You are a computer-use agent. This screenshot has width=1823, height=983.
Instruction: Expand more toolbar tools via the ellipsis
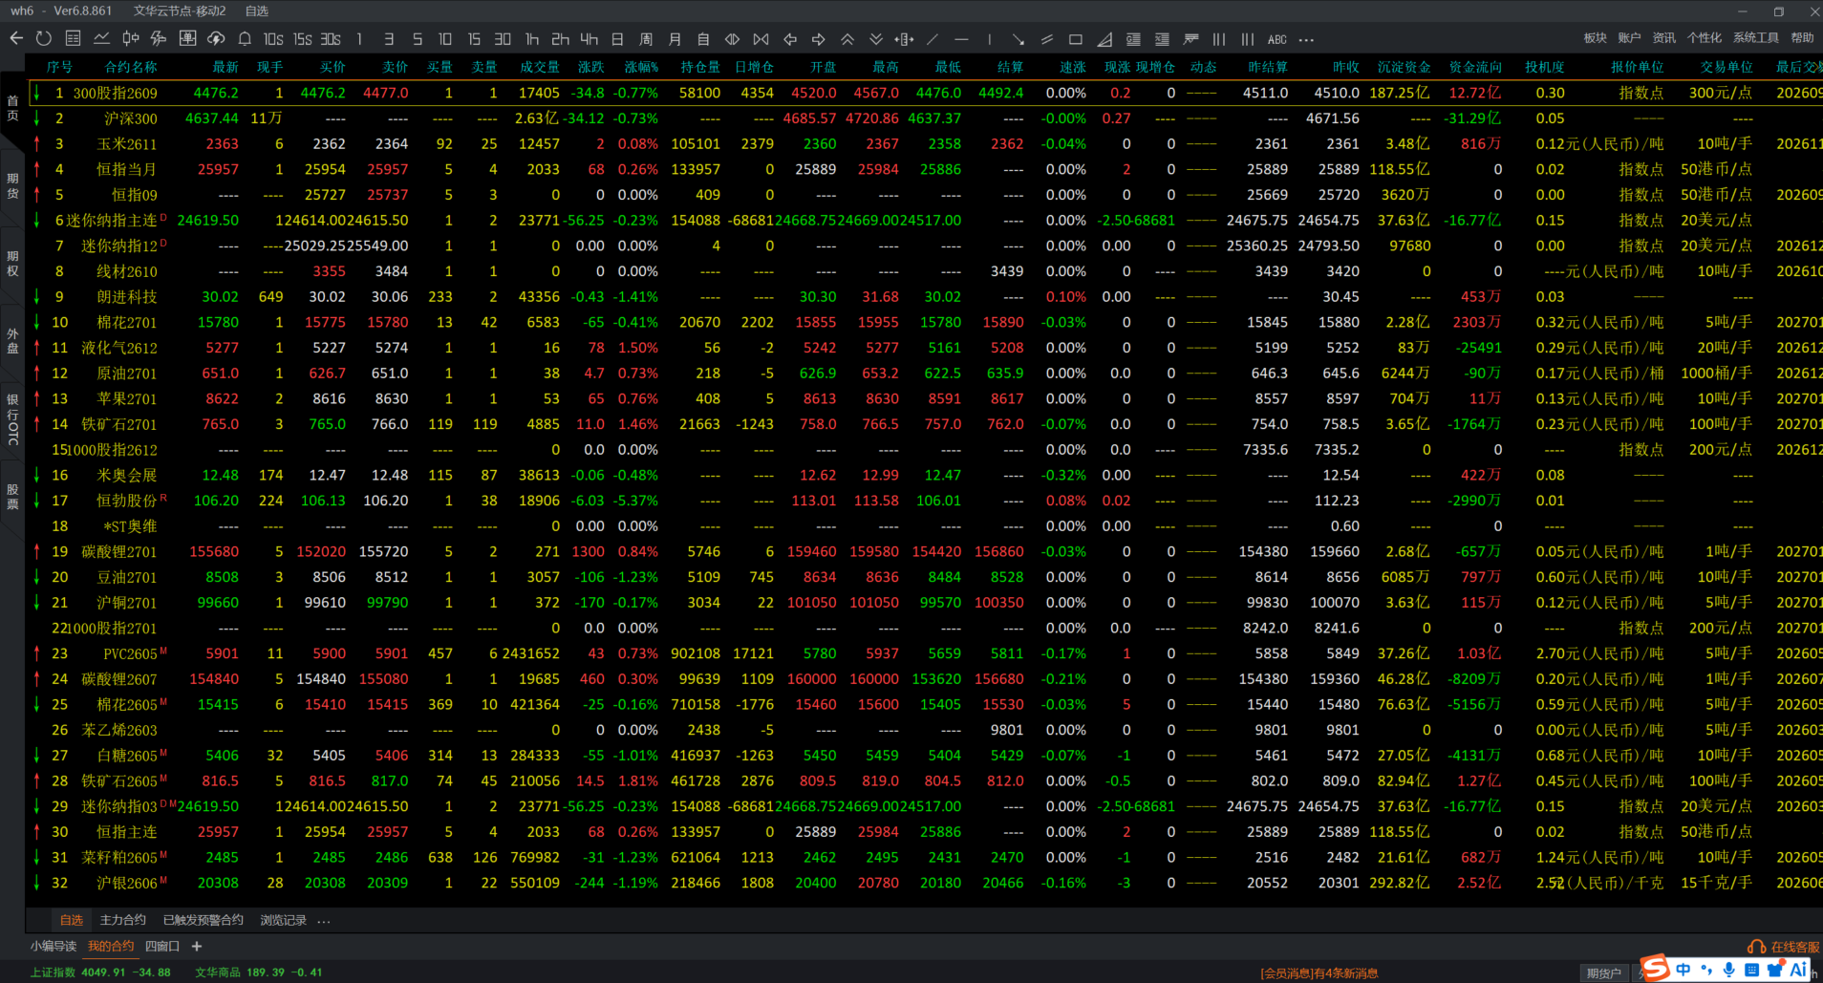1306,39
